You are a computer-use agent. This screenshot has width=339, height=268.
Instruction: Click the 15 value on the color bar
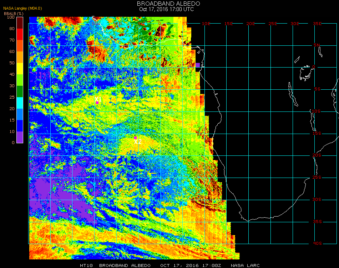(x=12, y=120)
